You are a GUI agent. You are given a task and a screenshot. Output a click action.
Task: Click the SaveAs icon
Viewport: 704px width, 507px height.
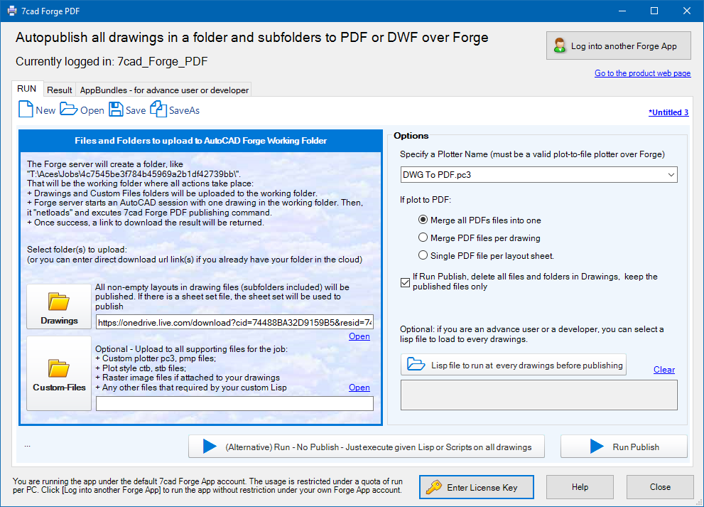pos(158,110)
